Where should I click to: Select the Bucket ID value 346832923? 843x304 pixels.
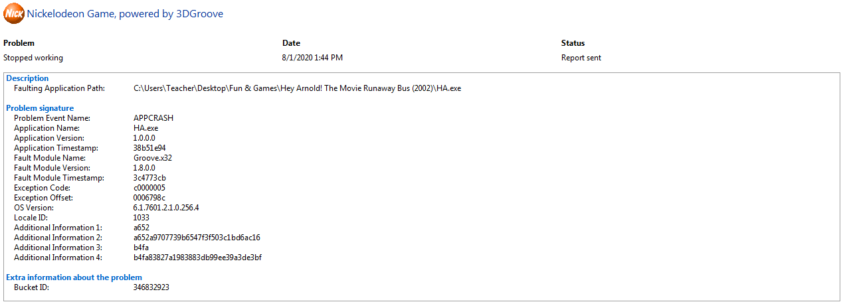click(151, 287)
